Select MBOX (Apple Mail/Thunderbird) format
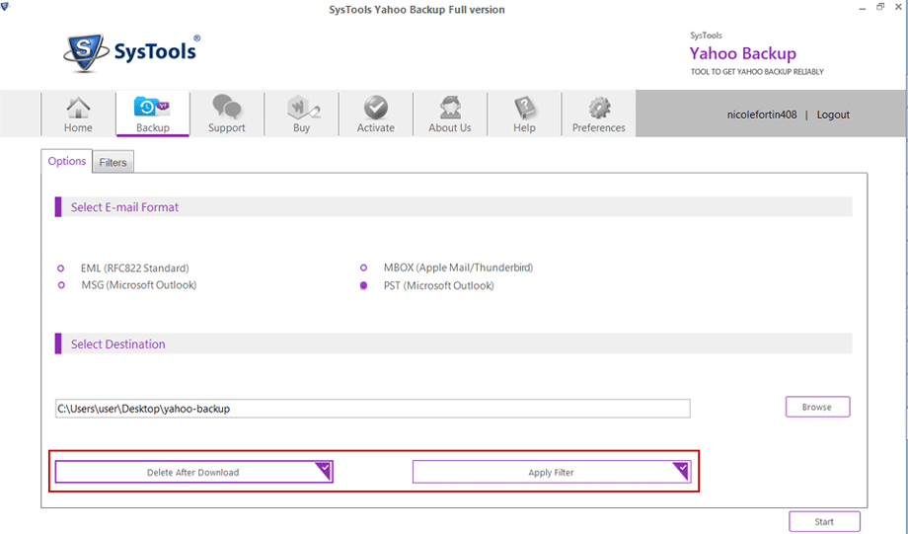908x534 pixels. [x=363, y=267]
